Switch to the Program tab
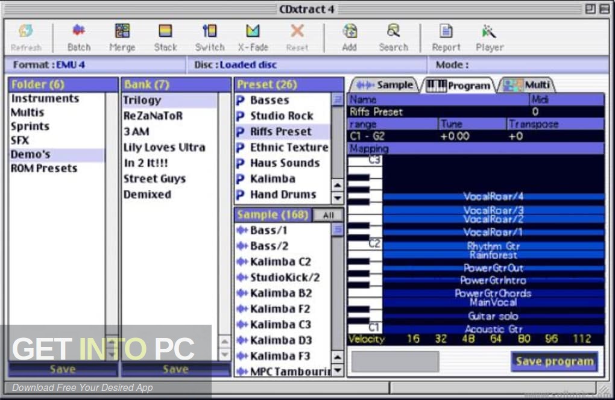The image size is (615, 400). (x=458, y=85)
